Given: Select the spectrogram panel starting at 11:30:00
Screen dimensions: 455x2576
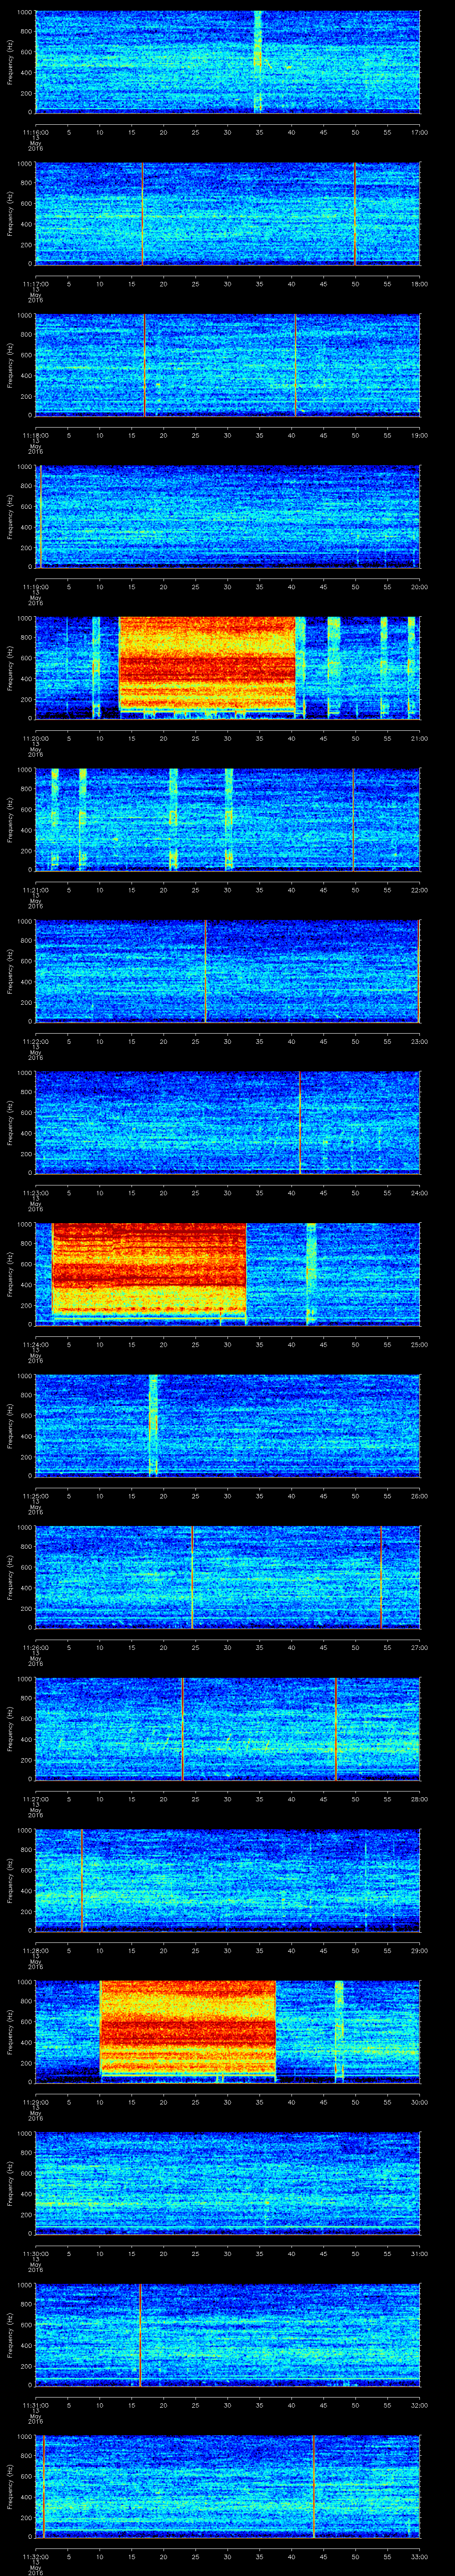Looking at the screenshot, I should click(227, 2182).
